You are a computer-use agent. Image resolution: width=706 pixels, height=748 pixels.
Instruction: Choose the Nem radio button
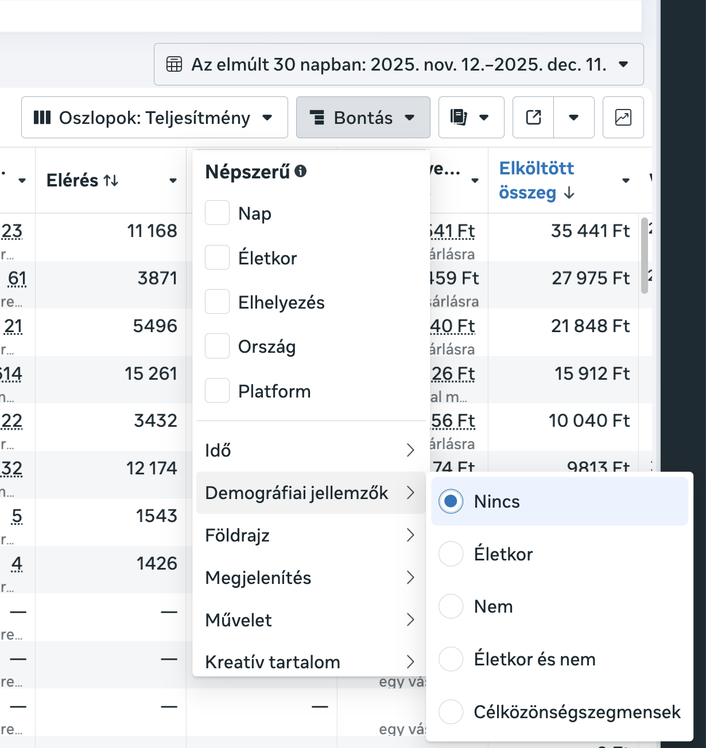click(451, 606)
